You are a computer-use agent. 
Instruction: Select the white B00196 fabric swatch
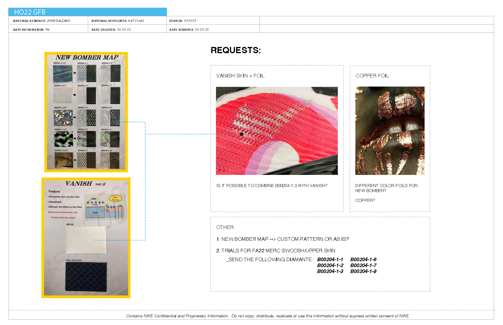click(86, 240)
